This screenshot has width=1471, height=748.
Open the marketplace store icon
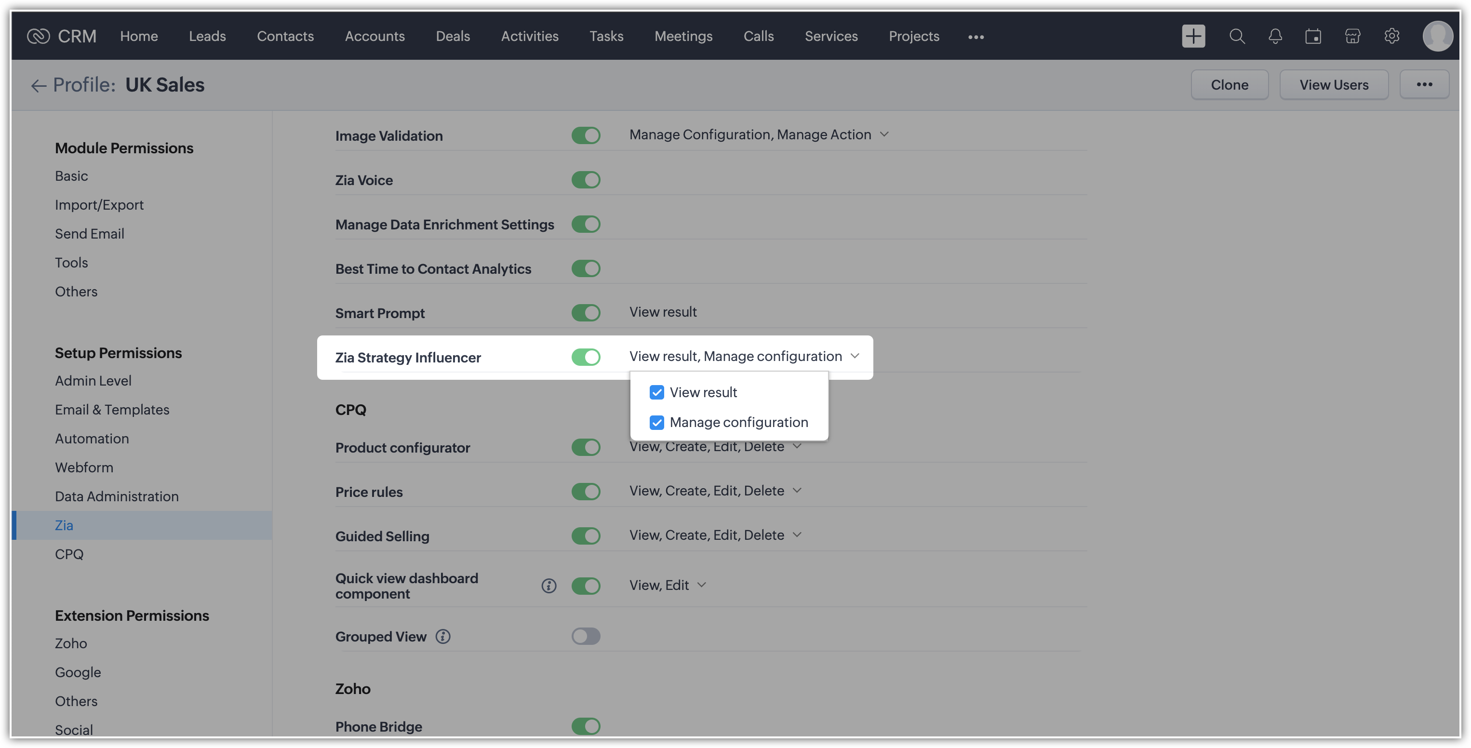coord(1352,36)
